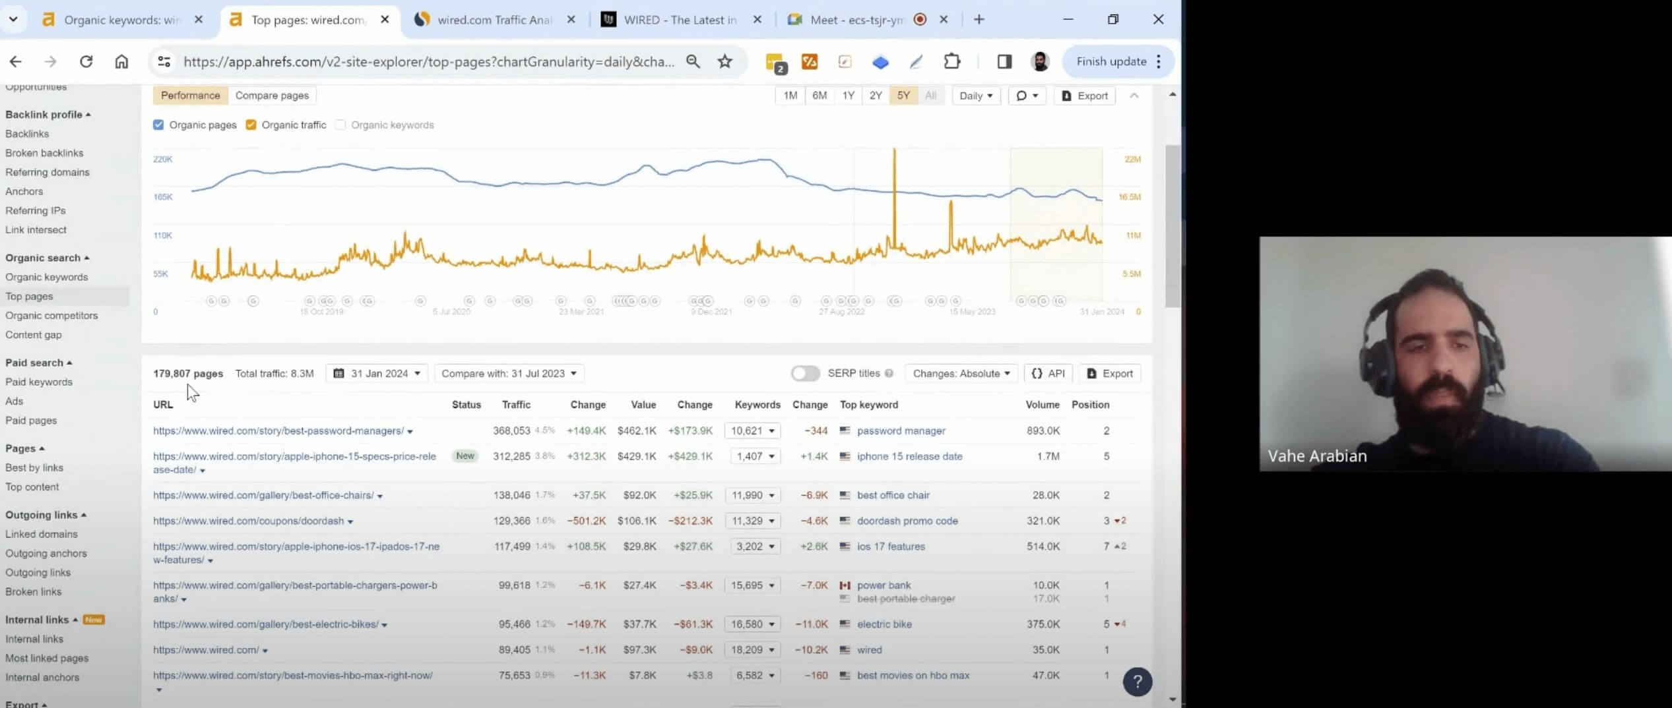Switch to the Compare pages tab
The height and width of the screenshot is (708, 1672).
[272, 96]
